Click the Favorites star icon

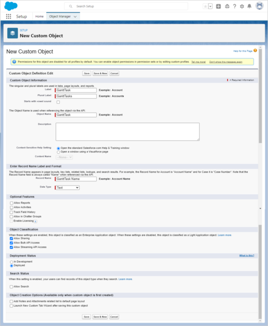pyautogui.click(x=205, y=6)
